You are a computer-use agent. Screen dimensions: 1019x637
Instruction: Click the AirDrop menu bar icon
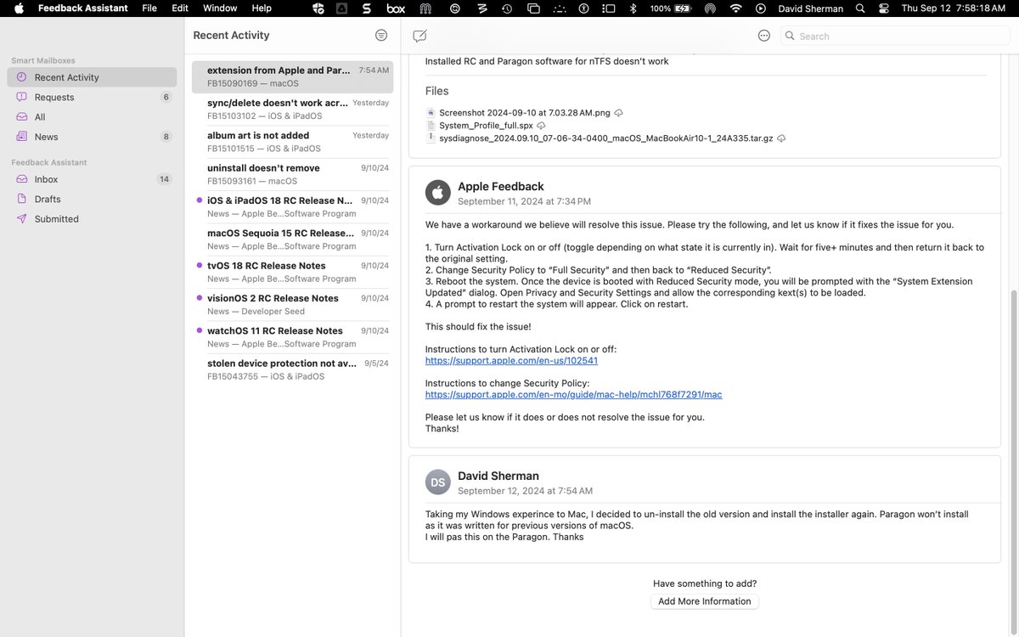(x=709, y=8)
